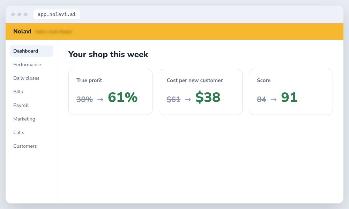
Task: Click the $38 cost value
Action: pyautogui.click(x=208, y=97)
